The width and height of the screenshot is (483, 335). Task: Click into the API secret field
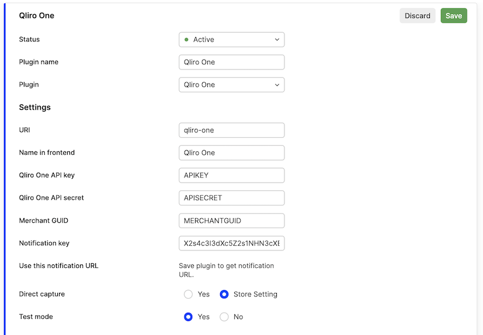(x=231, y=198)
